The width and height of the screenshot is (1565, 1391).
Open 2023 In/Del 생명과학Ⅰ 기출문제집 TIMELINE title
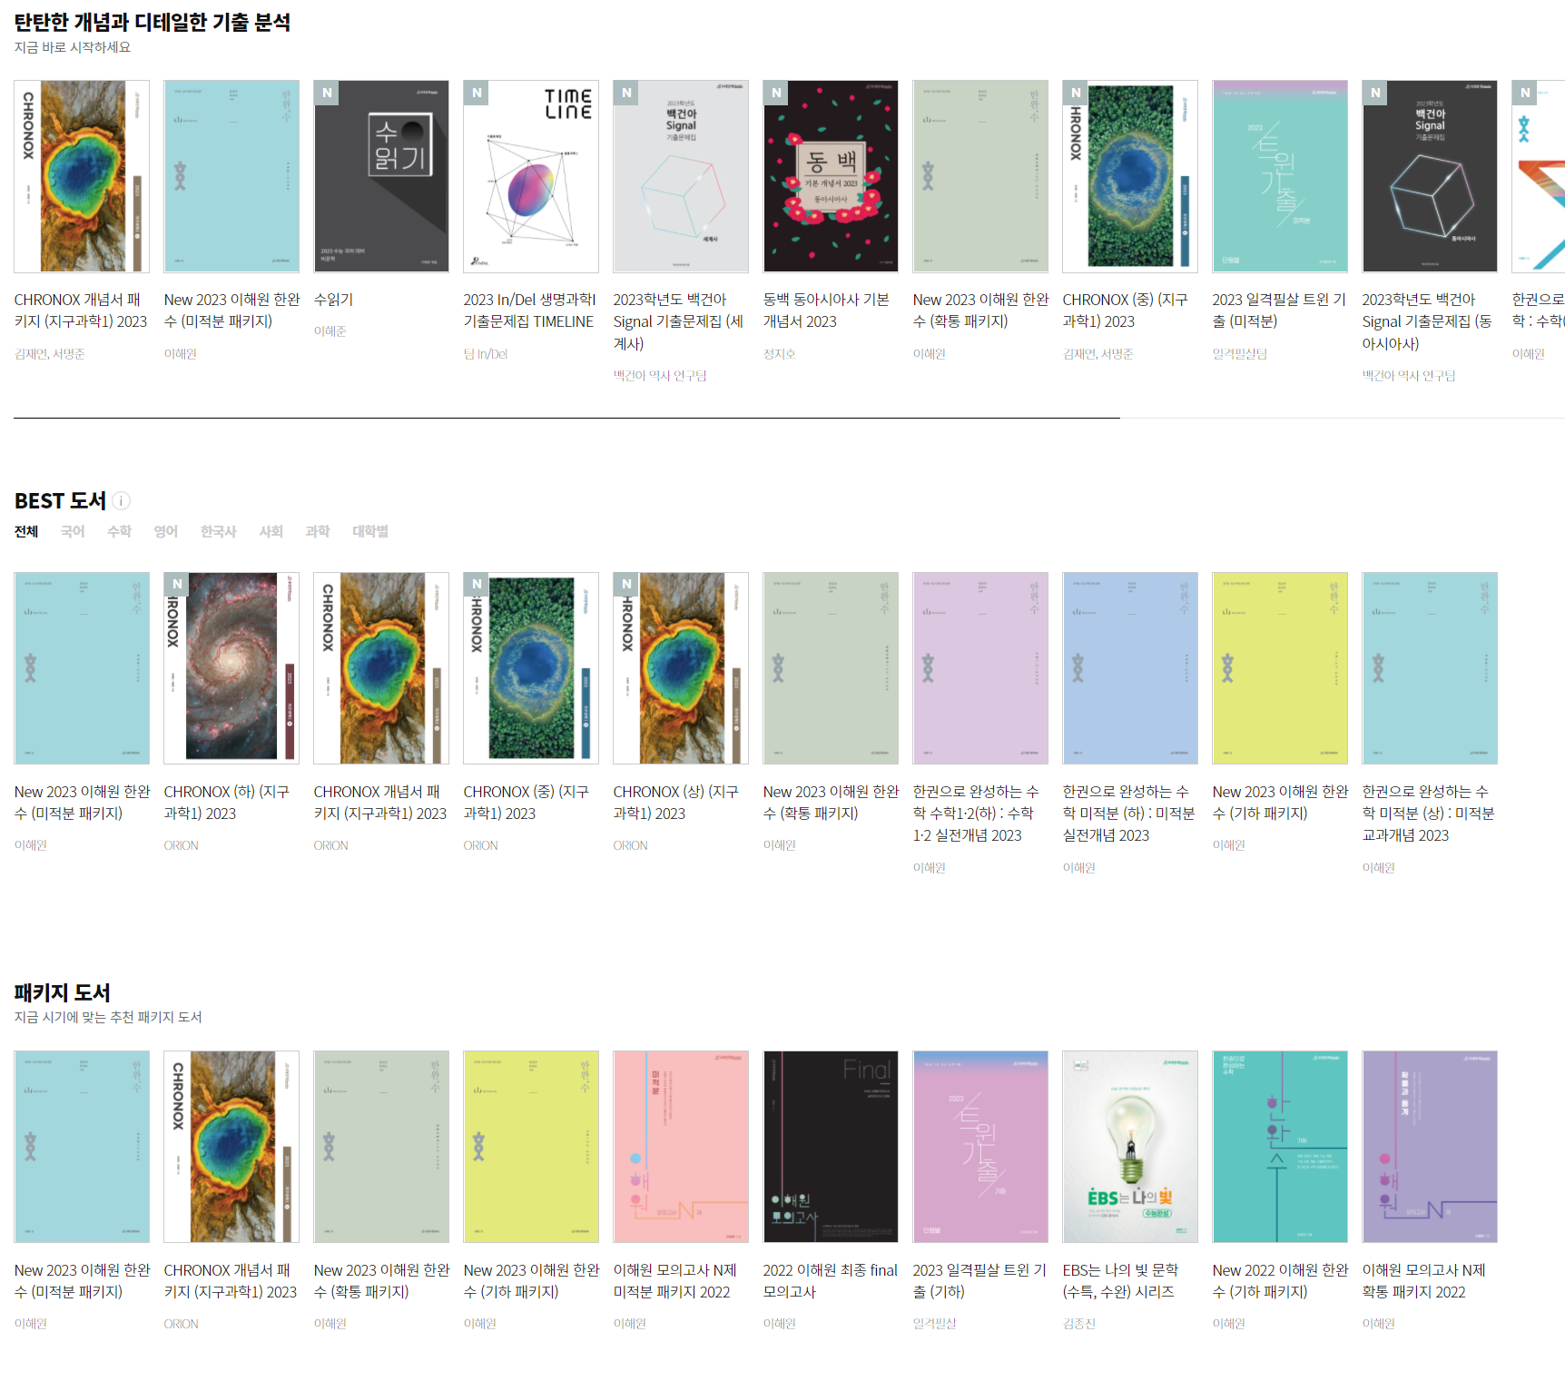(528, 311)
